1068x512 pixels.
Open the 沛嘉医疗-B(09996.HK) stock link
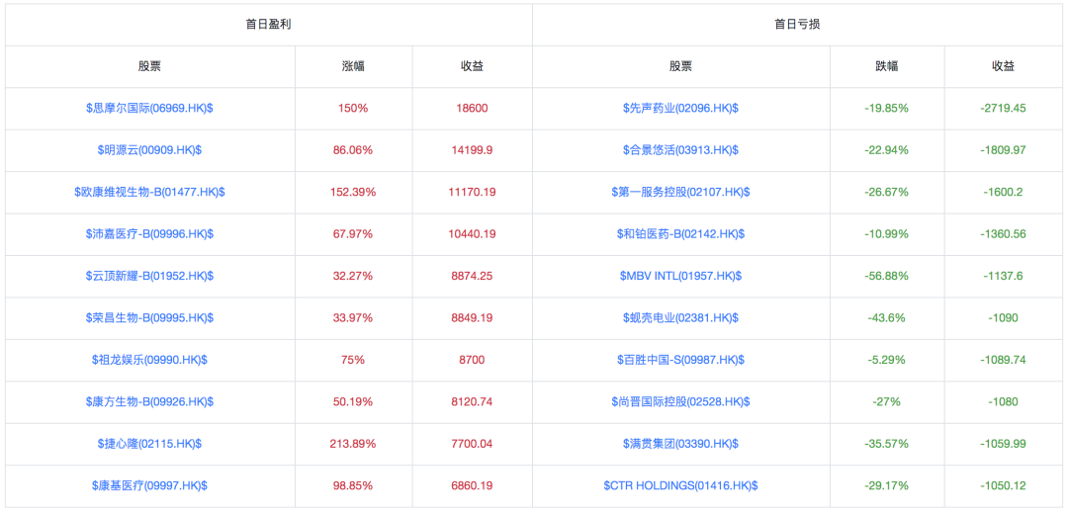[x=150, y=233]
